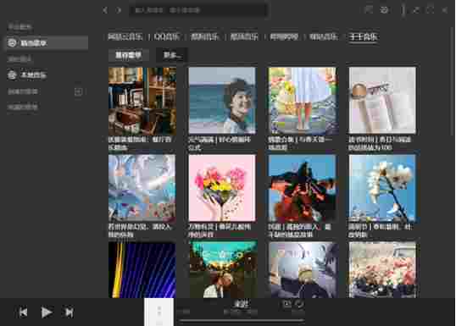456x326 pixels.
Task: Play the current track
Action: pyautogui.click(x=47, y=312)
